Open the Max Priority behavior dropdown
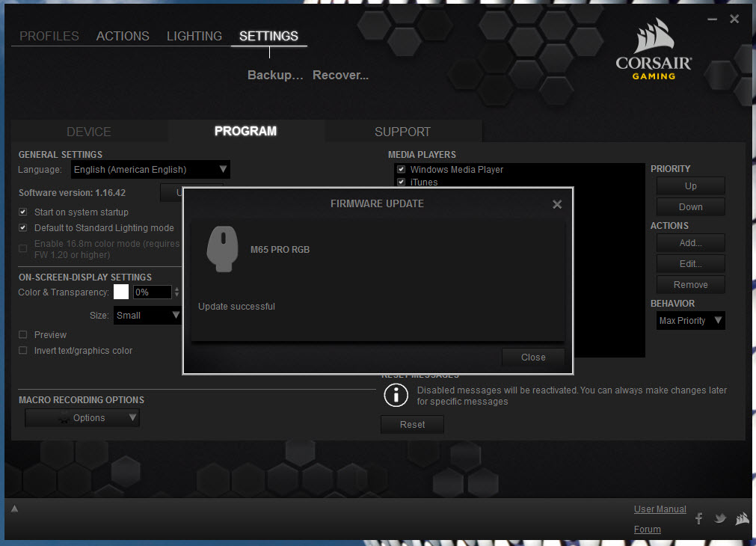 click(x=690, y=321)
